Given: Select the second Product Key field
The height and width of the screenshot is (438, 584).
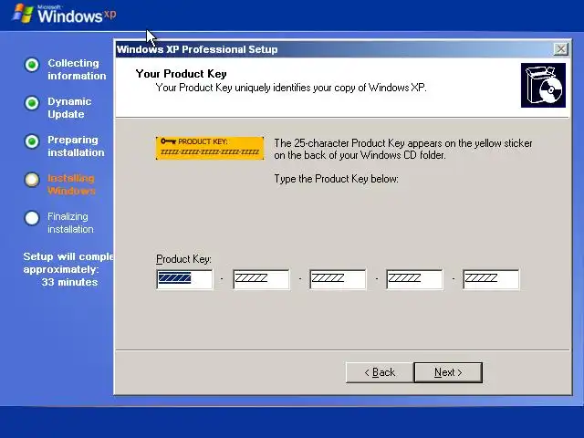Looking at the screenshot, I should click(262, 279).
